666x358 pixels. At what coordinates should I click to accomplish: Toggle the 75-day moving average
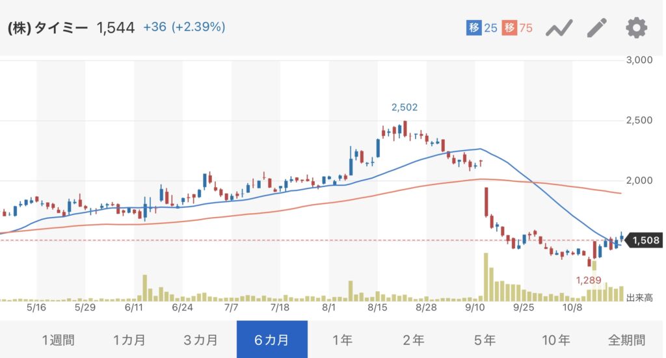point(518,28)
